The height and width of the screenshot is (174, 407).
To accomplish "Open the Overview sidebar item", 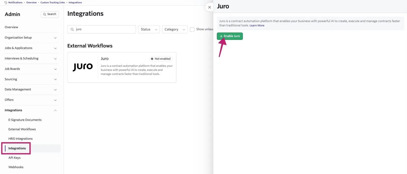I will [11, 27].
